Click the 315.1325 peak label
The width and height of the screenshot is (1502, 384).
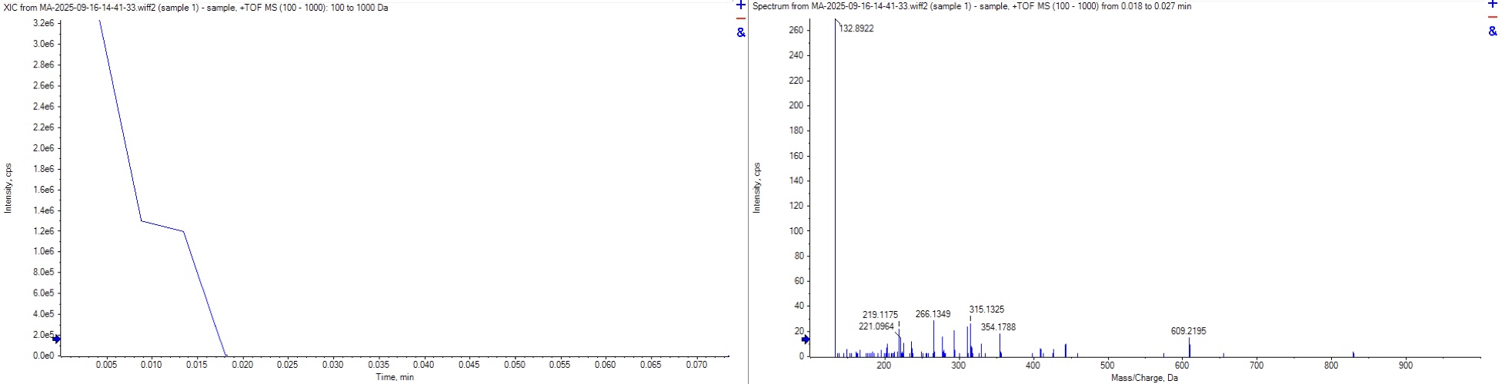[986, 310]
